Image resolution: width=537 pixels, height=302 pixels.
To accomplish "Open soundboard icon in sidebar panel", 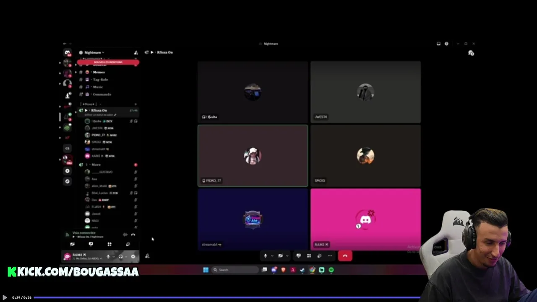I will point(128,244).
